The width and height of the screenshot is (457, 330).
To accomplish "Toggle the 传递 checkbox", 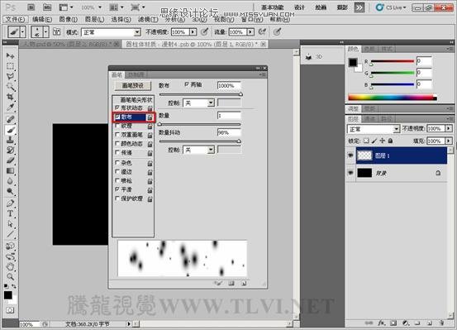I will 117,152.
